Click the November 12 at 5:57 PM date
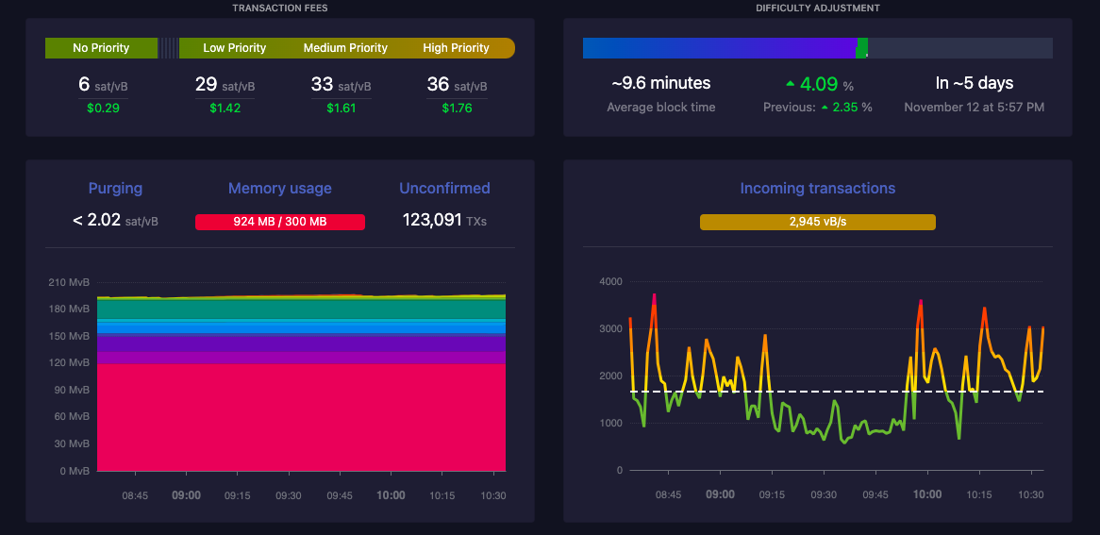Viewport: 1100px width, 535px height. 974,108
